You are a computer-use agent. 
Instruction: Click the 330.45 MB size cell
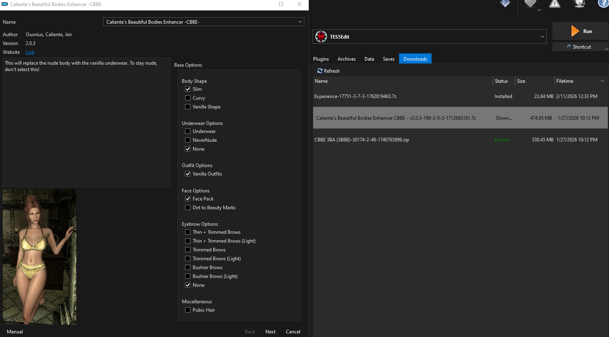pos(542,140)
